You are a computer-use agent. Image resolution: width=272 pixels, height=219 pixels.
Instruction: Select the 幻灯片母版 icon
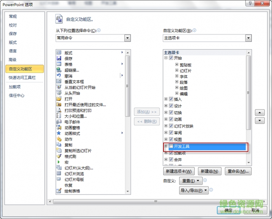[x=59, y=179]
